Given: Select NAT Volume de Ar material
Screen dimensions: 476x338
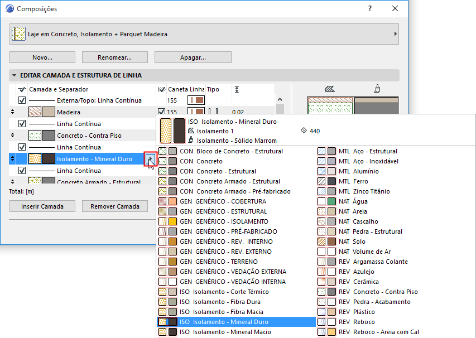Looking at the screenshot, I should pyautogui.click(x=396, y=252).
